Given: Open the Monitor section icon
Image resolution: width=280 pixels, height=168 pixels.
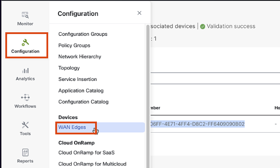Looking at the screenshot, I should (25, 15).
